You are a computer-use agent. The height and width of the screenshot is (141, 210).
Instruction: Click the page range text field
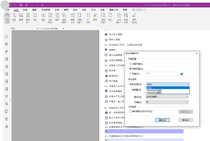[x=162, y=73]
